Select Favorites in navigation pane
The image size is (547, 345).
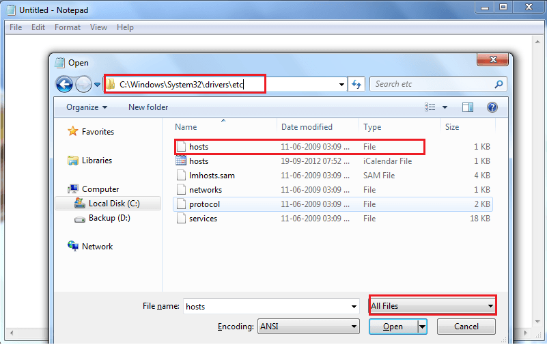pos(98,132)
